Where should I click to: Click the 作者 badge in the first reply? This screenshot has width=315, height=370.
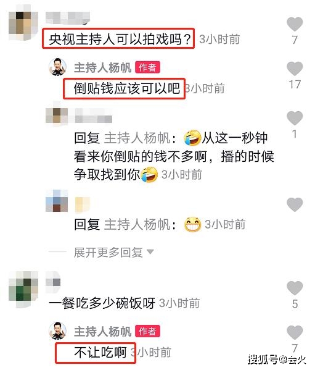tap(147, 68)
